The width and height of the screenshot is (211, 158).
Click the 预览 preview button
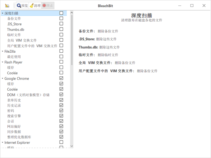(x=22, y=6)
